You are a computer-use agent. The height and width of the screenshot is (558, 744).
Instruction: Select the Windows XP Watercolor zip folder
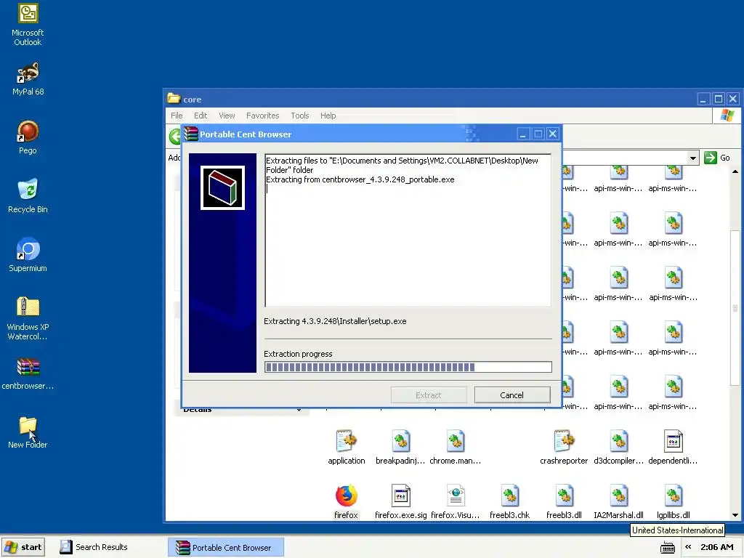click(28, 319)
